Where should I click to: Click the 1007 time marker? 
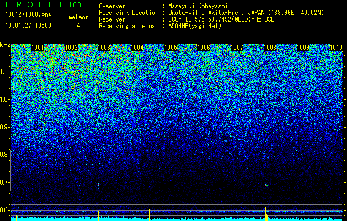click(237, 48)
